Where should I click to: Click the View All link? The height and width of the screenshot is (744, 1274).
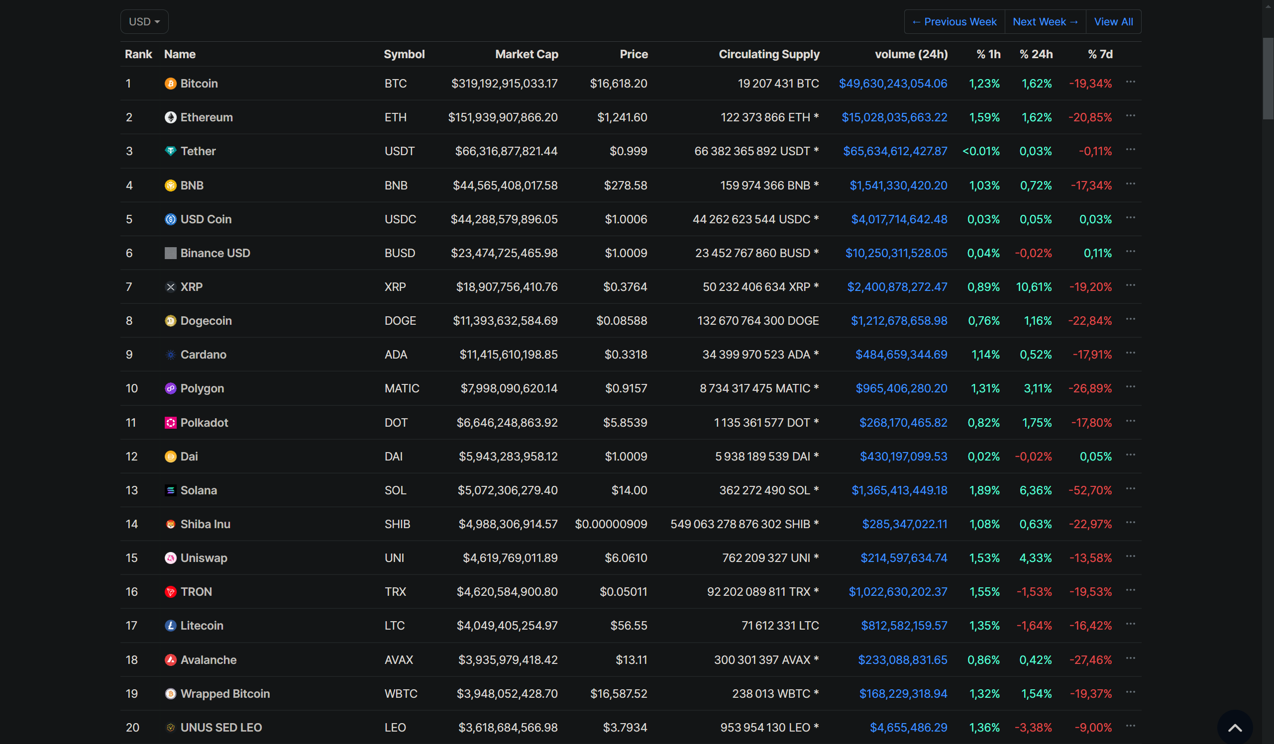(1113, 22)
